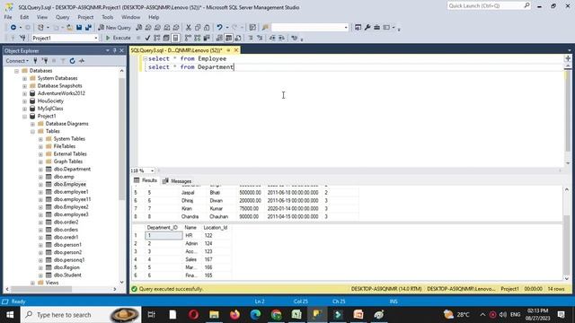575x323 pixels.
Task: Click the New Query toolbar button
Action: [x=114, y=28]
